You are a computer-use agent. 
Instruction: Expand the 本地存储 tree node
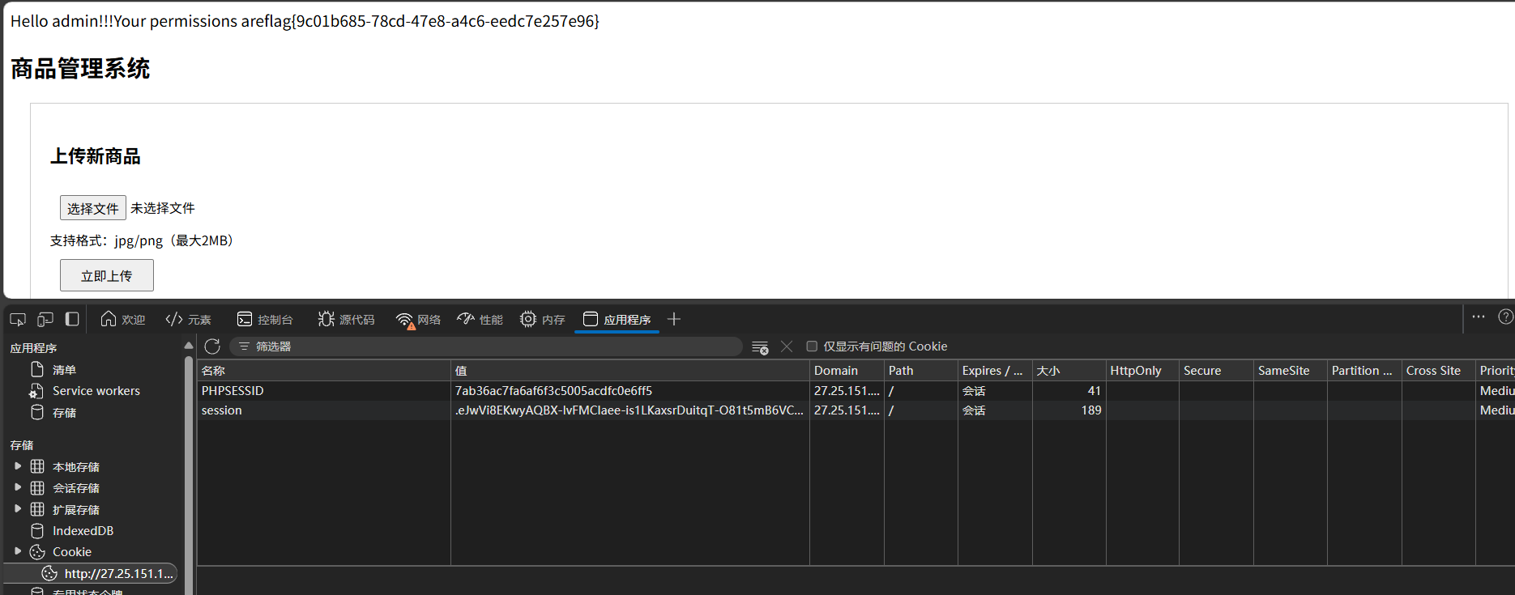click(18, 466)
